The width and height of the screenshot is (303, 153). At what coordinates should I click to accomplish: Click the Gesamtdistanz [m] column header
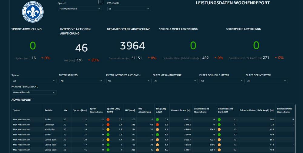coord(180,110)
